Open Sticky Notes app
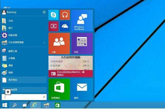 [24, 65]
